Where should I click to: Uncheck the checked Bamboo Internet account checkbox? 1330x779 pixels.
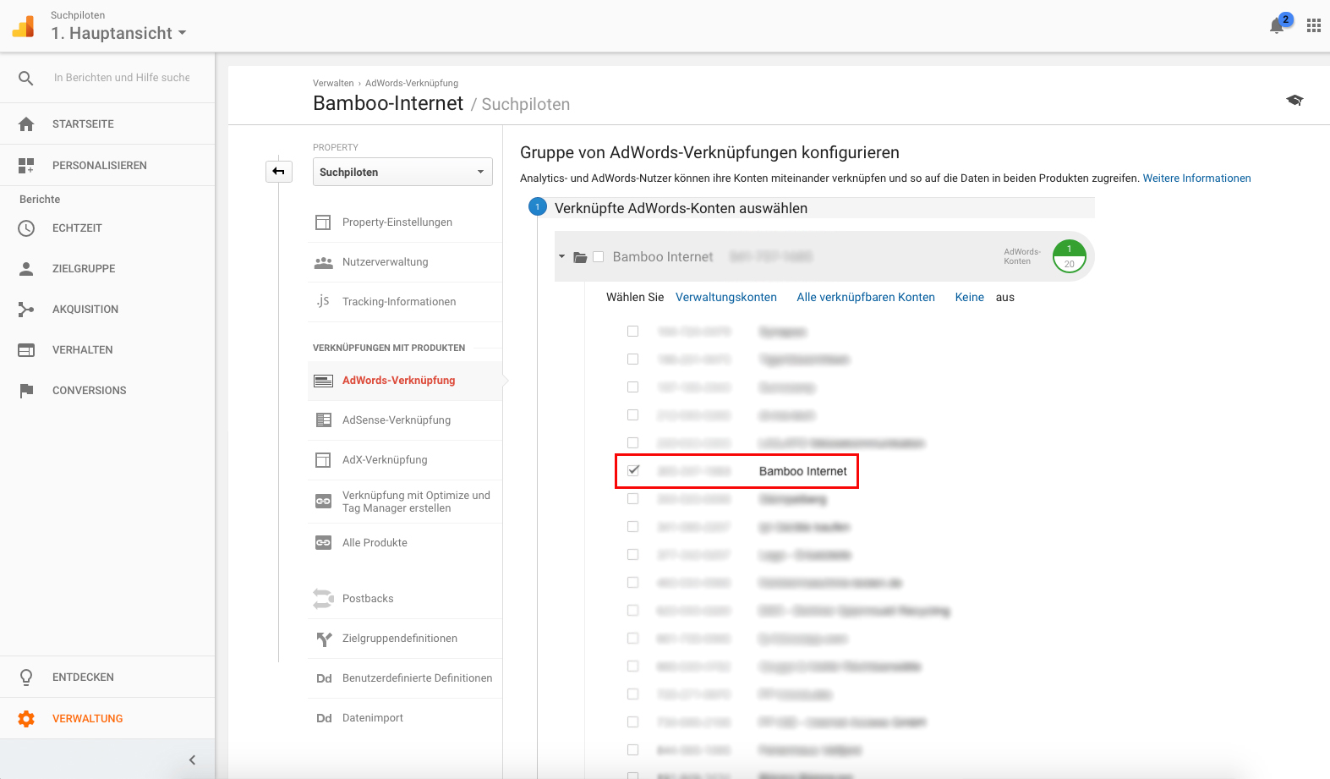click(x=633, y=470)
